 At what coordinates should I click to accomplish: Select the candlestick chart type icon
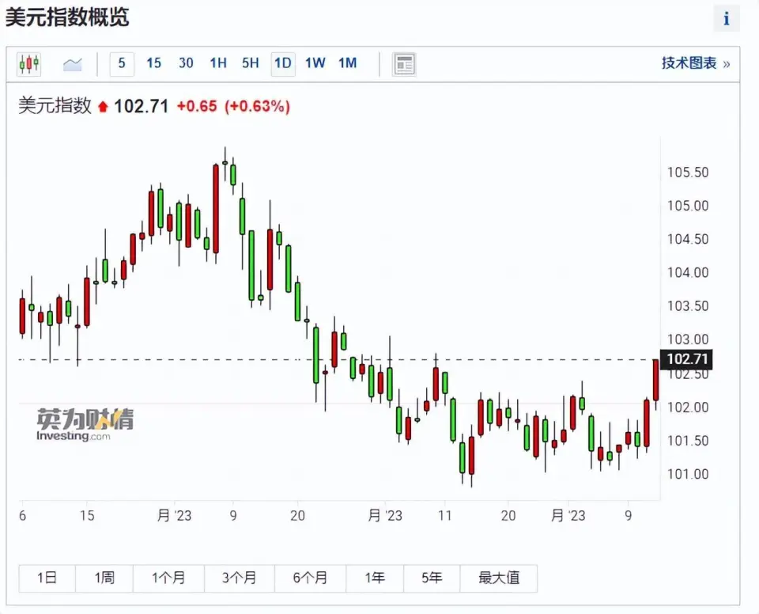[29, 63]
